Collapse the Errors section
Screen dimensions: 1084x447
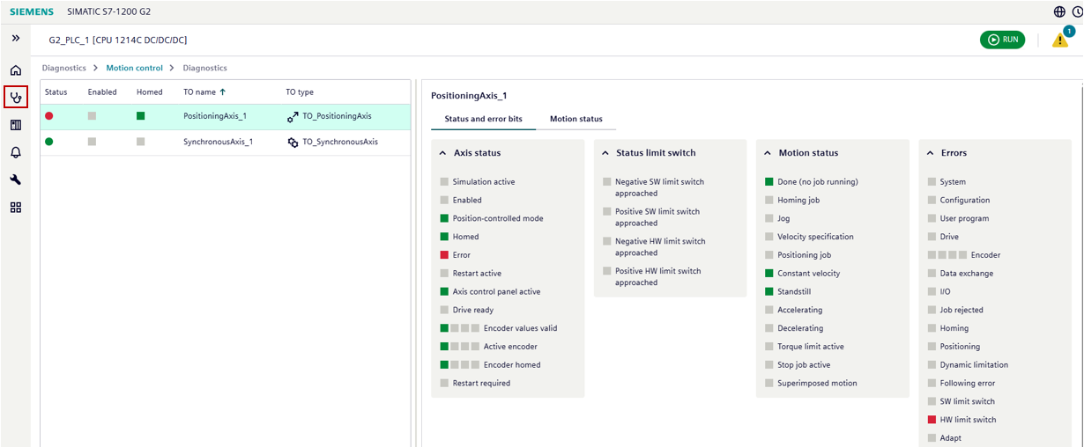931,153
